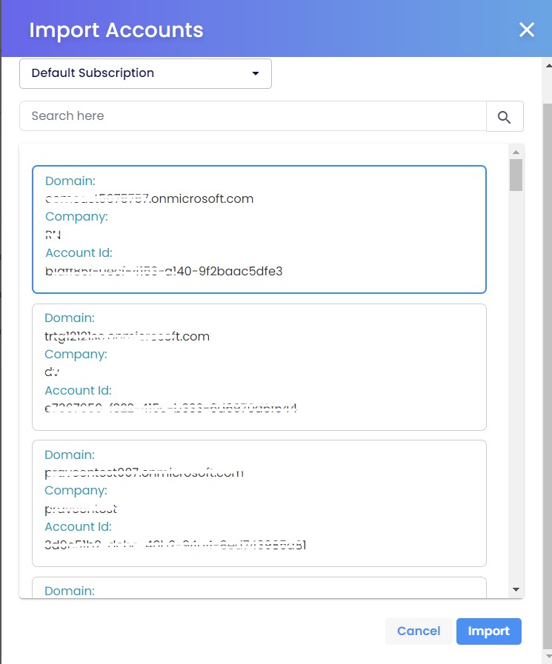Select the praveentest account card

tap(259, 503)
